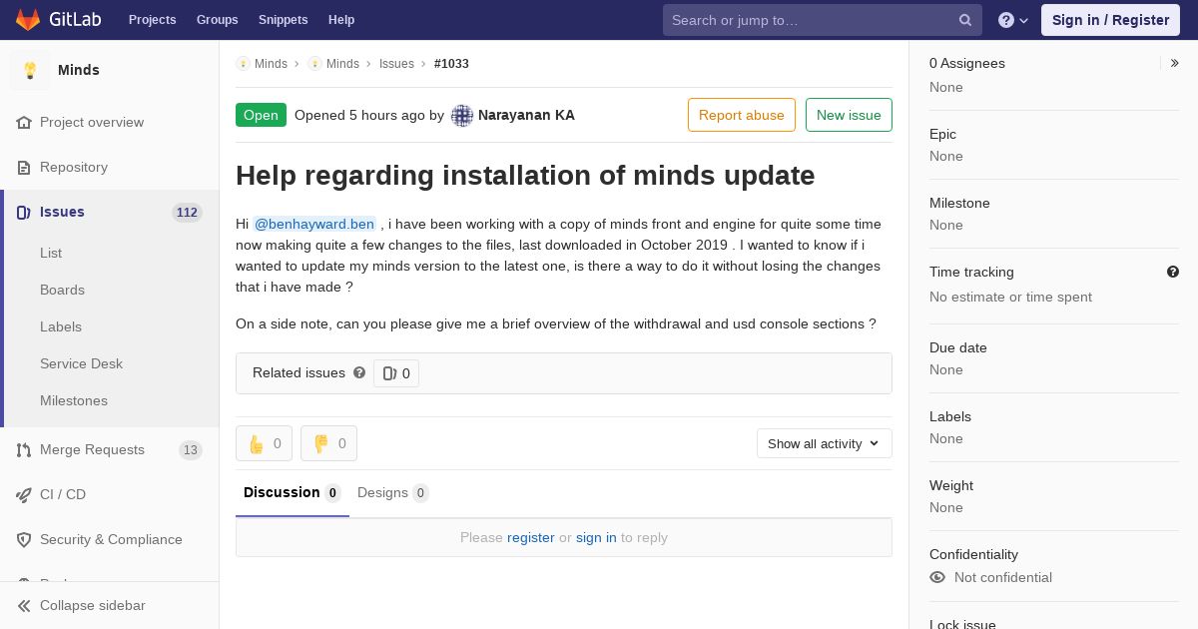1198x629 pixels.
Task: Click Not confidential eye icon
Action: tap(937, 577)
